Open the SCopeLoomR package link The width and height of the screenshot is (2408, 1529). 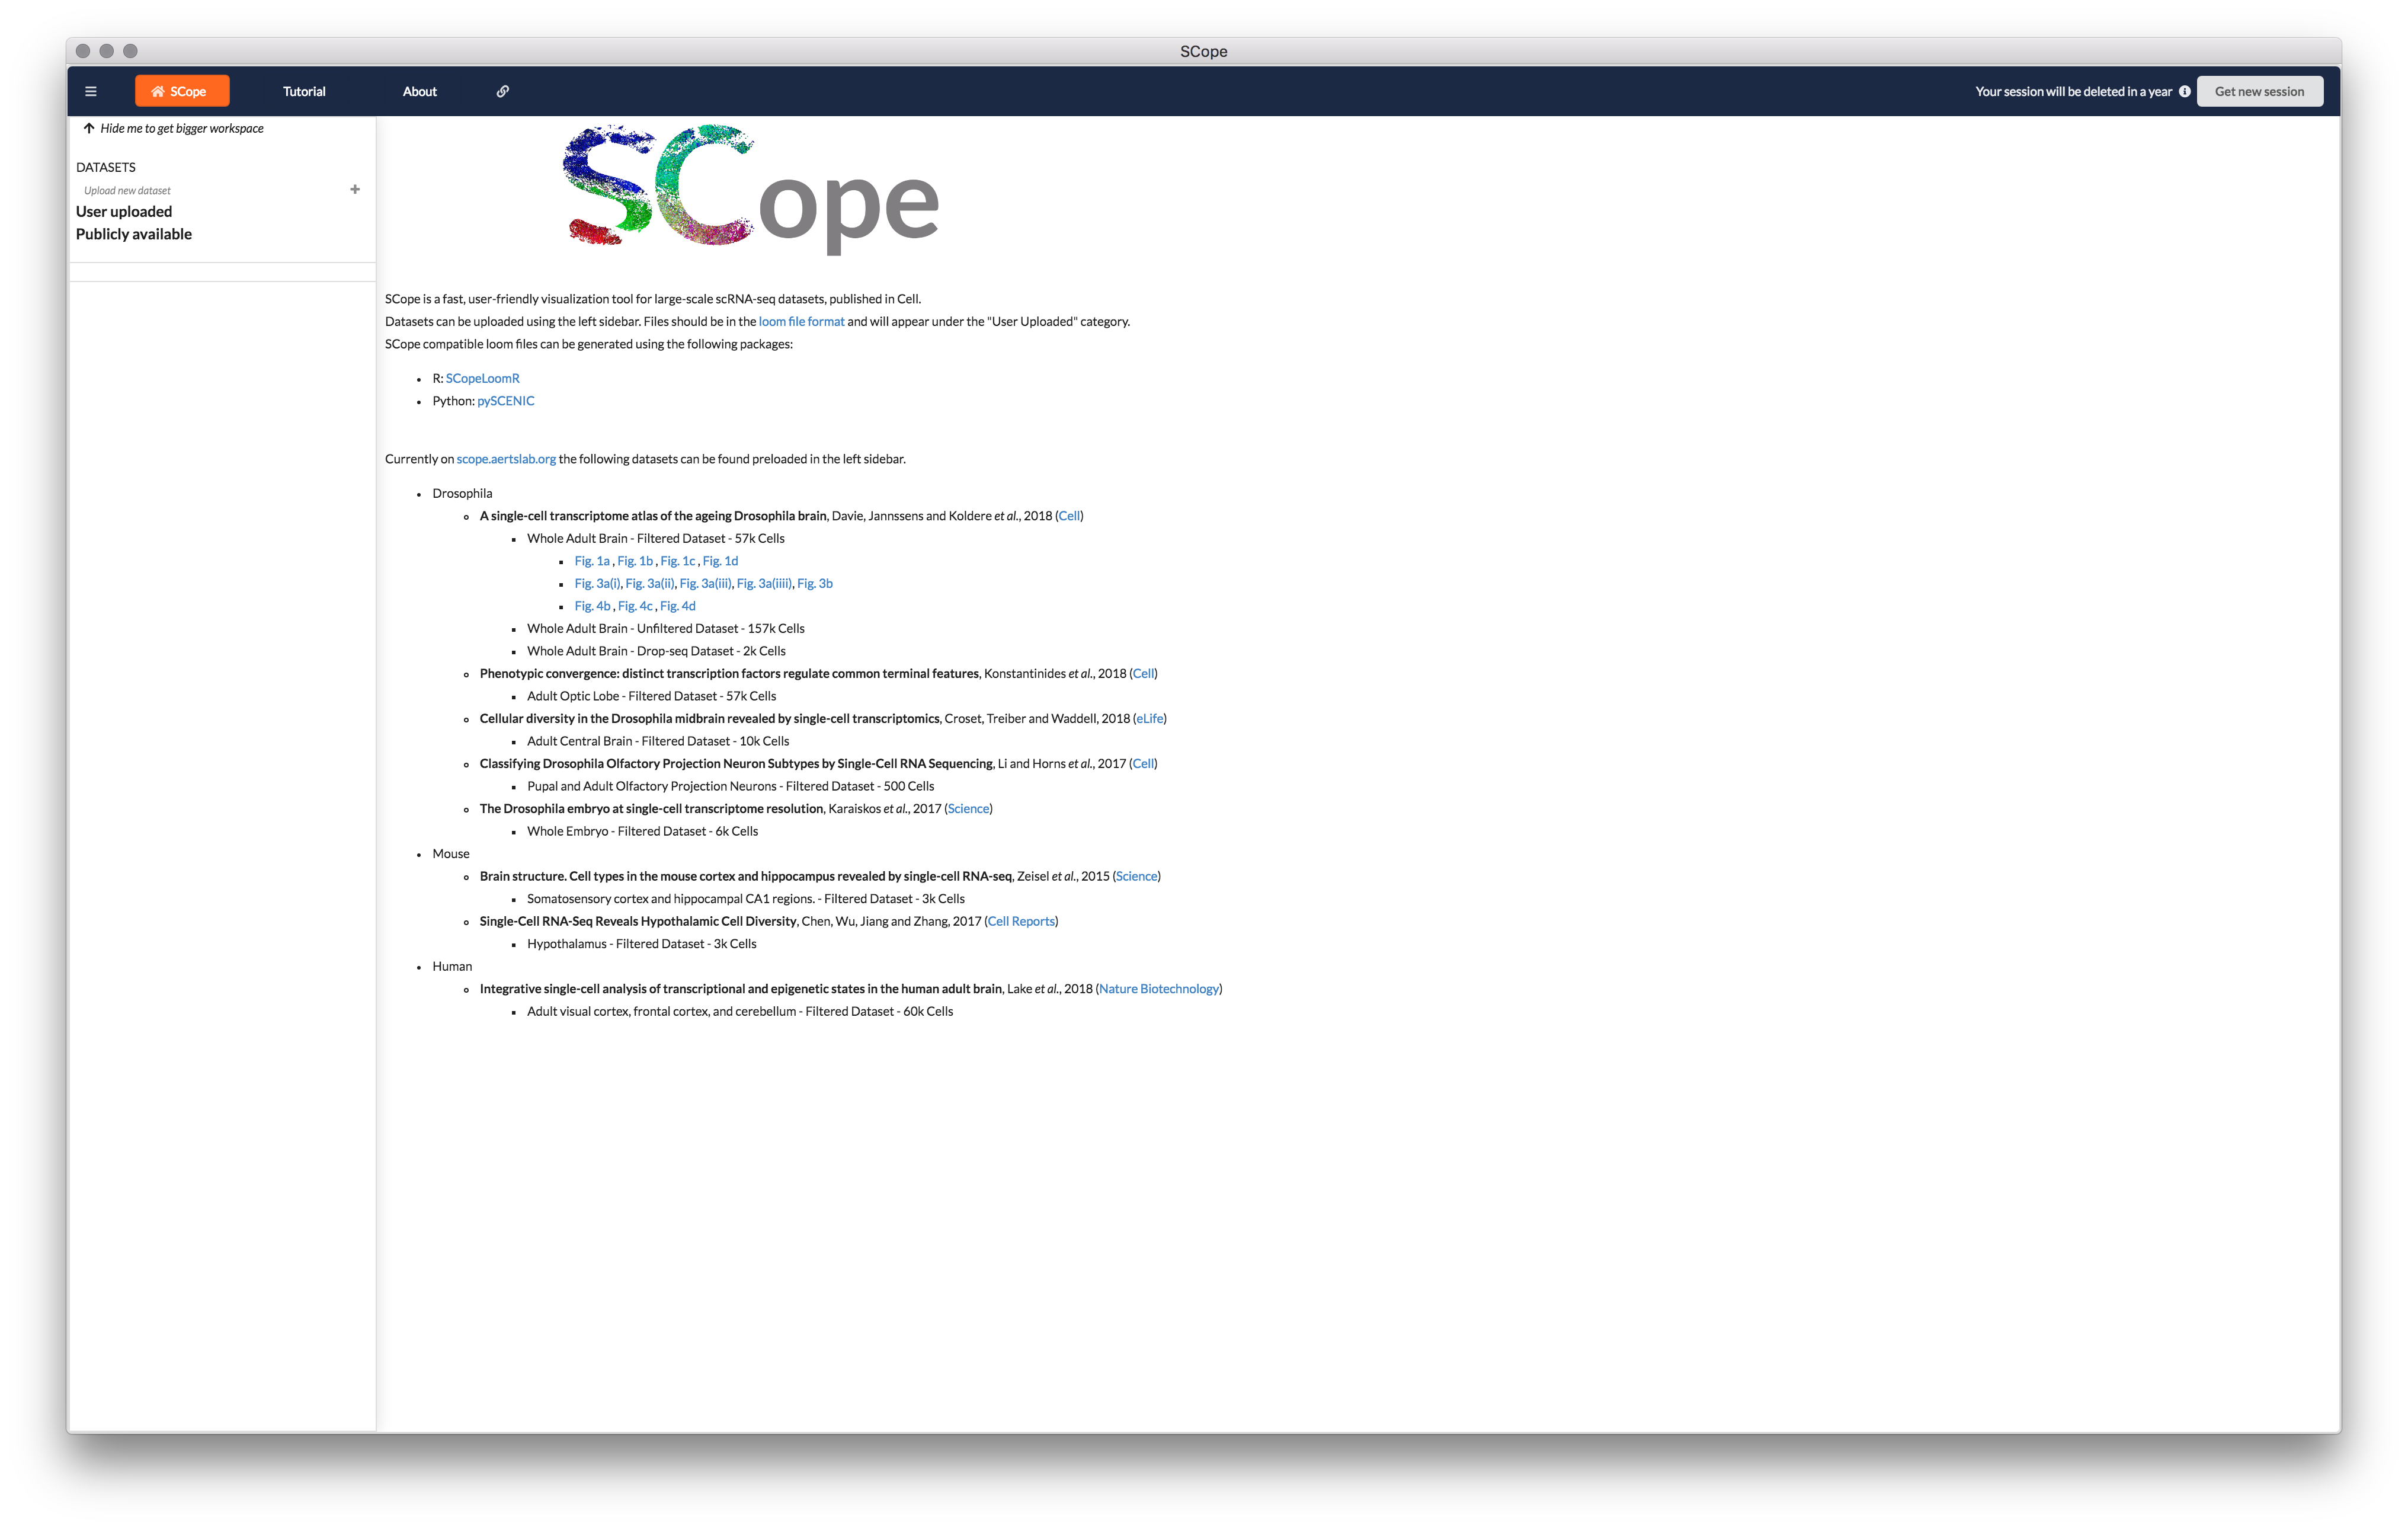483,378
